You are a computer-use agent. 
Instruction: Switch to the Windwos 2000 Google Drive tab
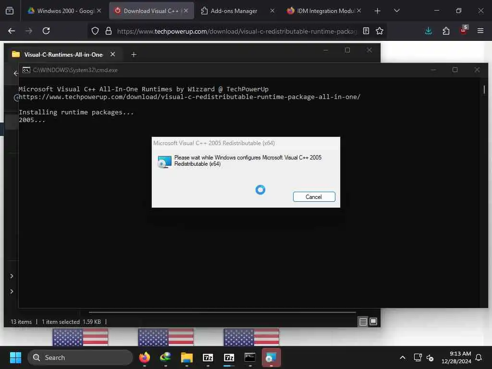pyautogui.click(x=65, y=11)
